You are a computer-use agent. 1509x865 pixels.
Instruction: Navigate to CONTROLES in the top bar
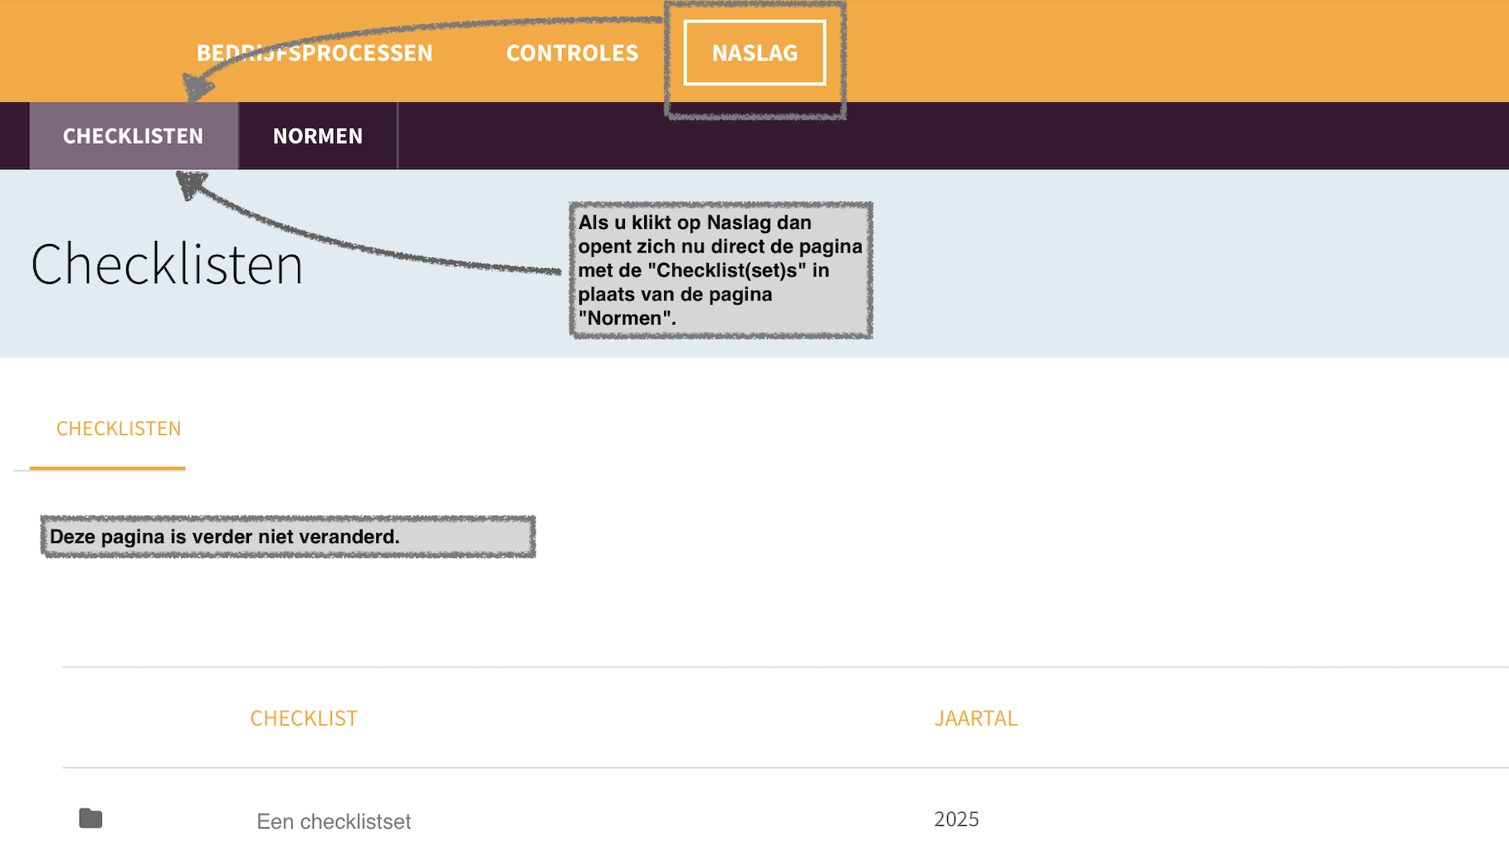pyautogui.click(x=572, y=53)
